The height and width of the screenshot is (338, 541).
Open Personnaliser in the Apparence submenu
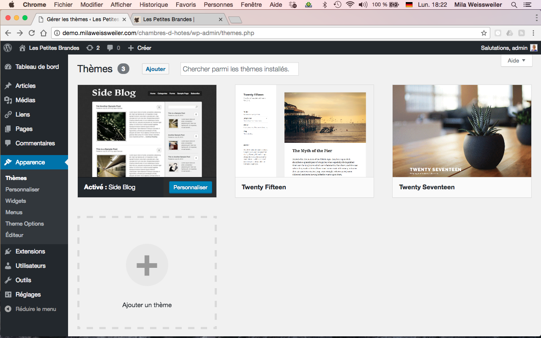(22, 189)
